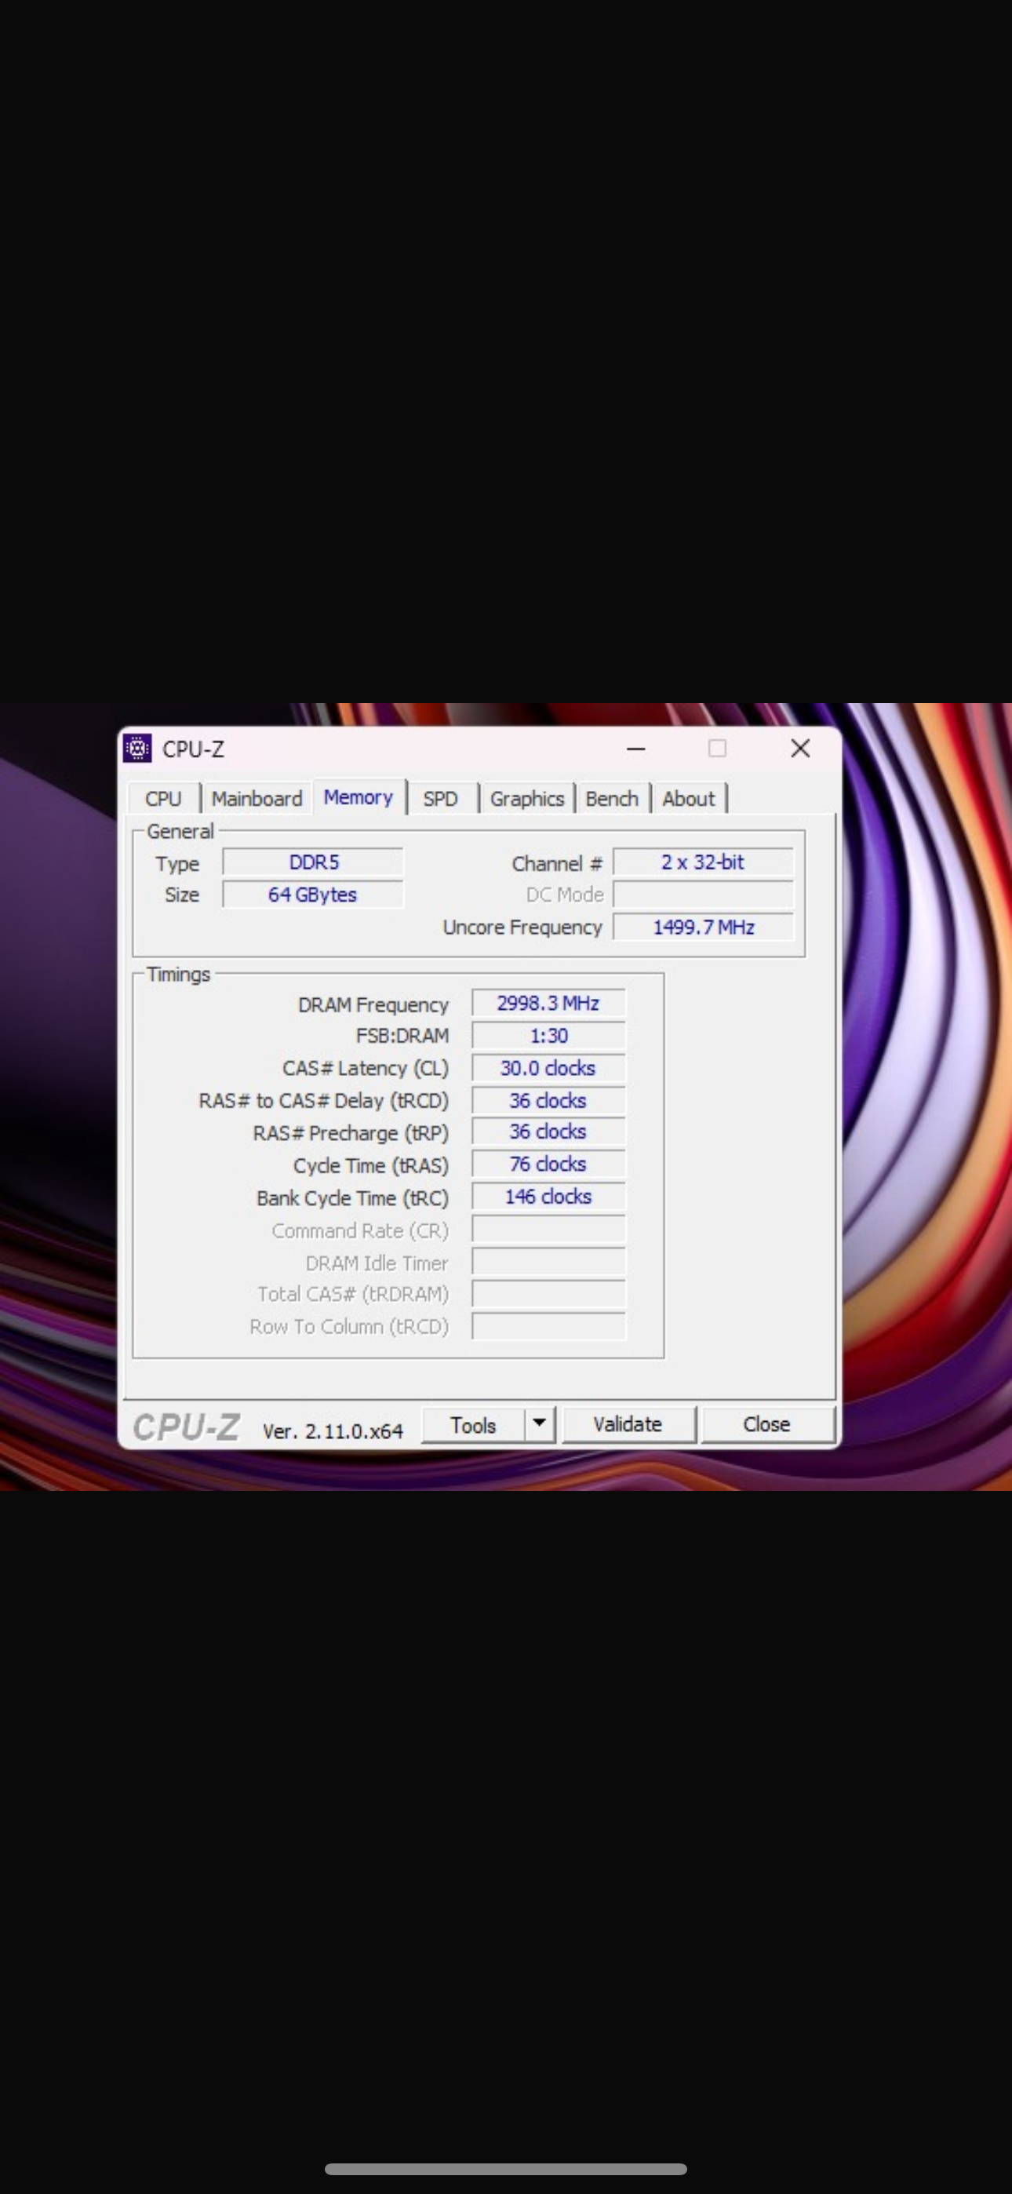Click the Ver. 2.11.0.x64 version text
The height and width of the screenshot is (2194, 1012).
pyautogui.click(x=332, y=1430)
